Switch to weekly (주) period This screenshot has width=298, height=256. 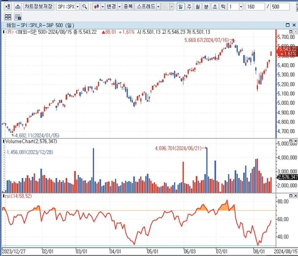pyautogui.click(x=189, y=7)
